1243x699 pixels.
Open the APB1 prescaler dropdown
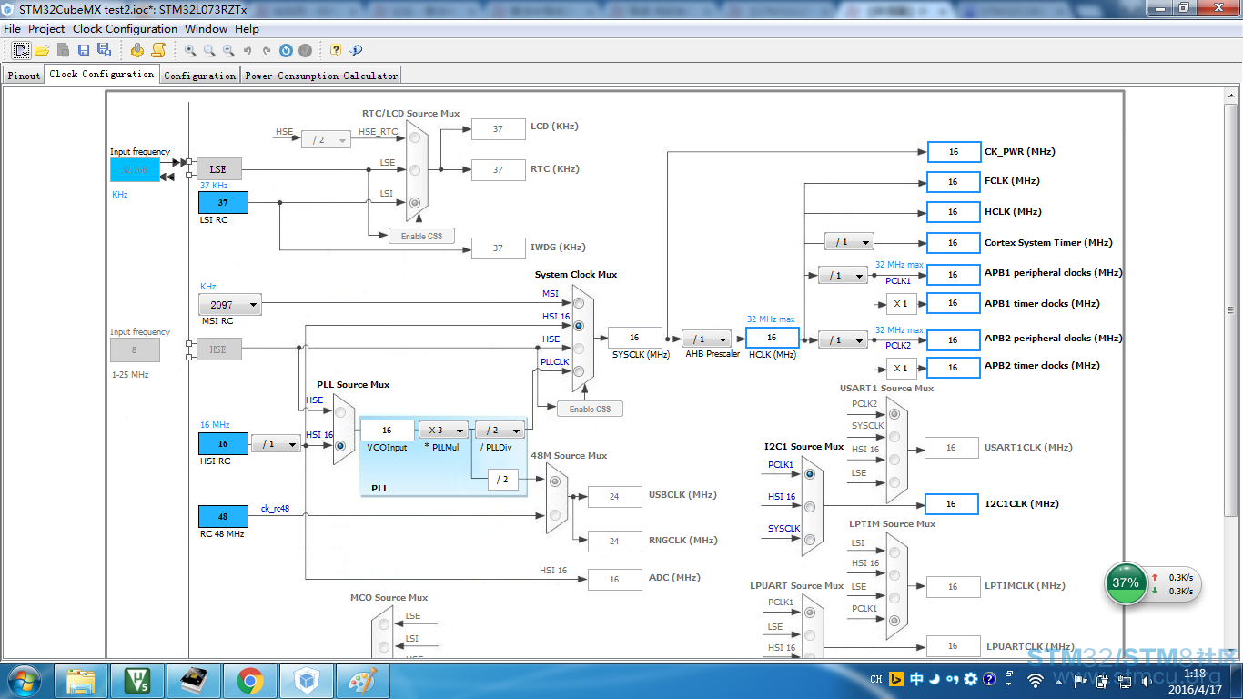click(843, 275)
